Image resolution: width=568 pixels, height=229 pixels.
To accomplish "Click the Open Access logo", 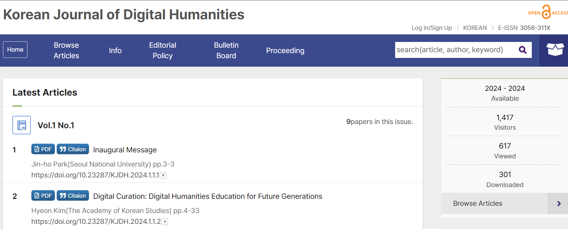I will pyautogui.click(x=547, y=12).
